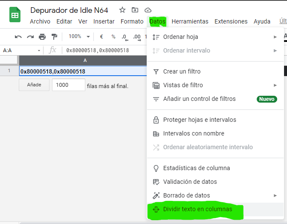This screenshot has width=287, height=224.
Task: Open the Ver menu
Action: [83, 21]
